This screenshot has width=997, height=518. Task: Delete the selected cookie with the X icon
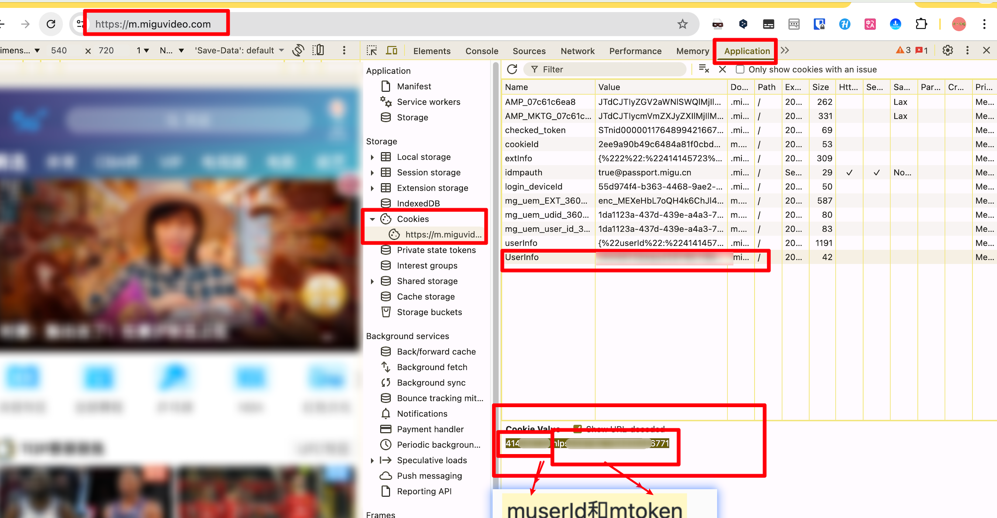pos(722,69)
